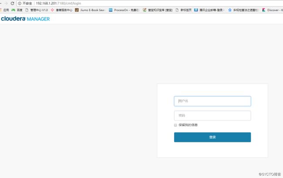The height and width of the screenshot is (178, 283).
Task: Click the browser forward arrow
Action: click(6, 3)
